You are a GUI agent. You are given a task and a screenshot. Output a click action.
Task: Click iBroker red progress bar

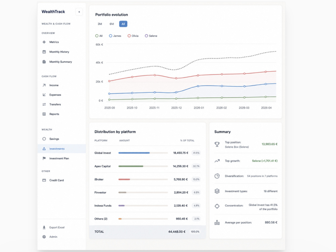coord(124,179)
